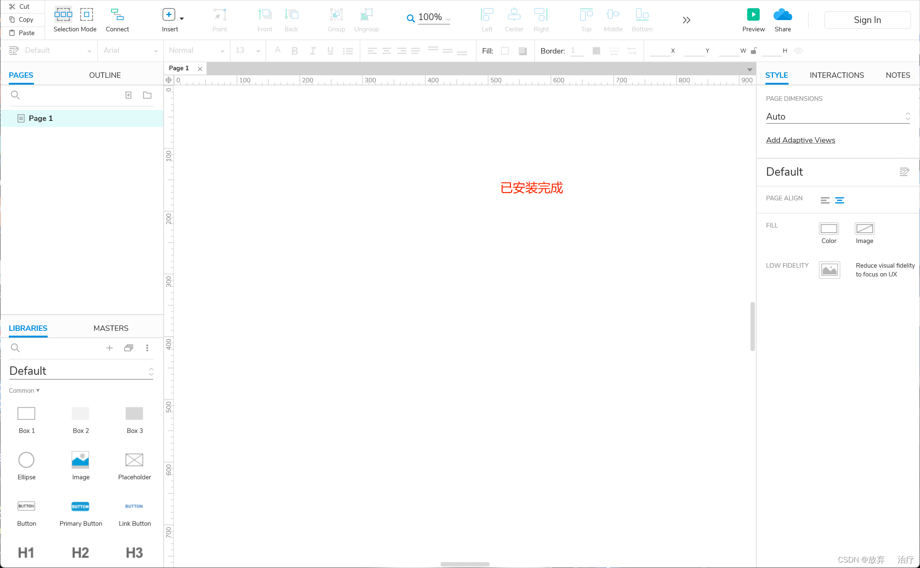Open the zoom level dropdown
This screenshot has height=568, width=920.
(x=448, y=19)
